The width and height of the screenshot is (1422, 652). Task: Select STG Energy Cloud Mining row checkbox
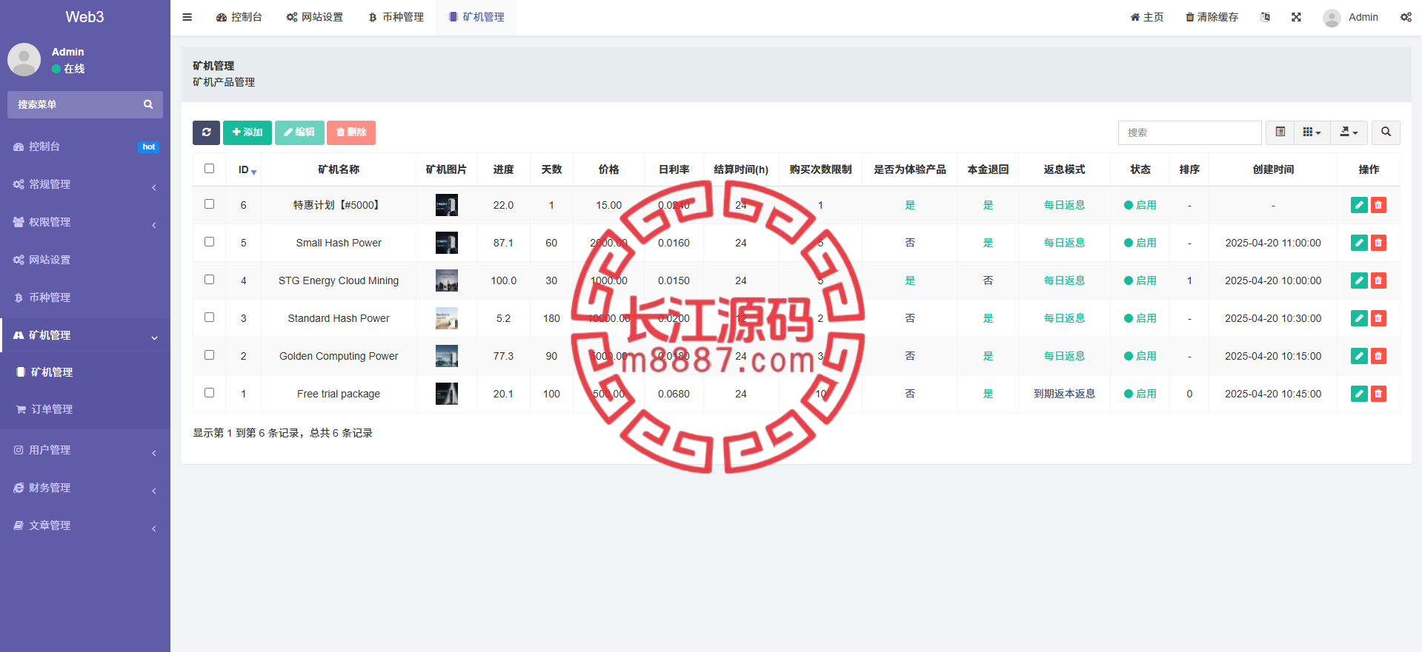[x=209, y=280]
